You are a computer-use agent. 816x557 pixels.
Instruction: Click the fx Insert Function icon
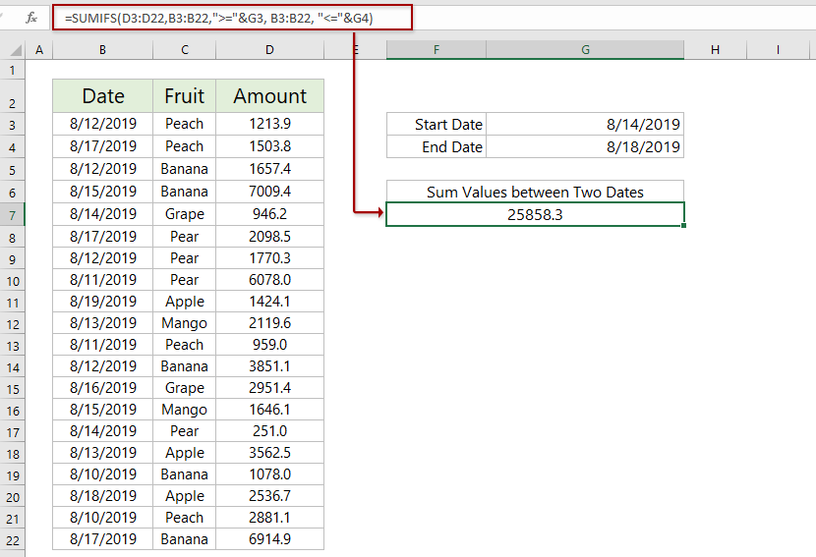tap(31, 18)
